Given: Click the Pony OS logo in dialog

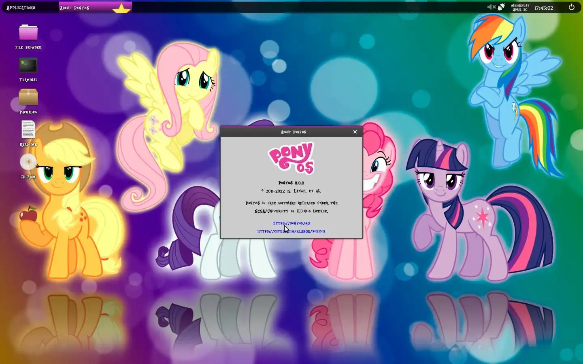Looking at the screenshot, I should 291,158.
